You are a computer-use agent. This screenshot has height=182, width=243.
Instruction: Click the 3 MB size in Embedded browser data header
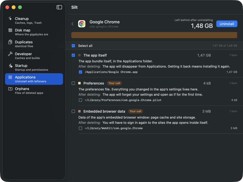click(x=207, y=111)
